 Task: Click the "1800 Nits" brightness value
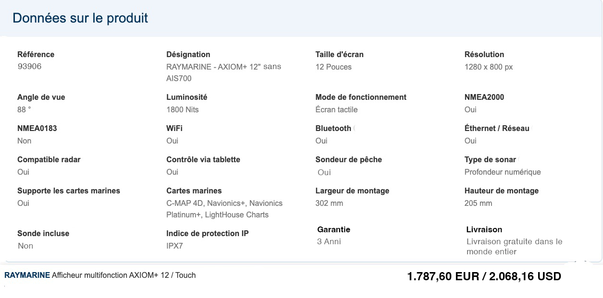(x=183, y=110)
